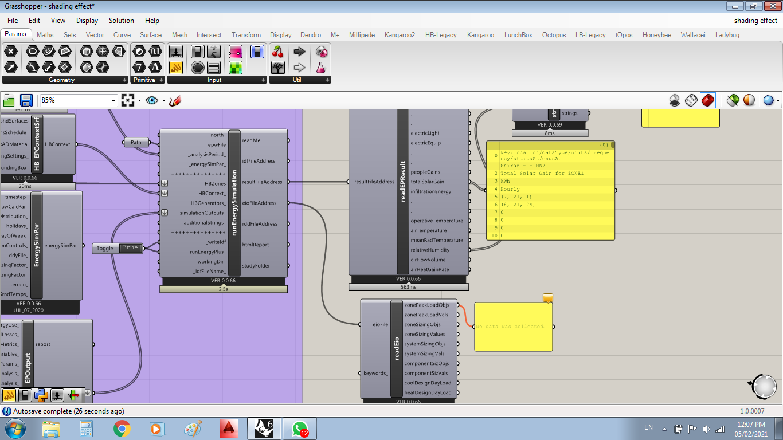Click the Path relay component
Viewport: 783px width, 440px height.
(x=136, y=142)
